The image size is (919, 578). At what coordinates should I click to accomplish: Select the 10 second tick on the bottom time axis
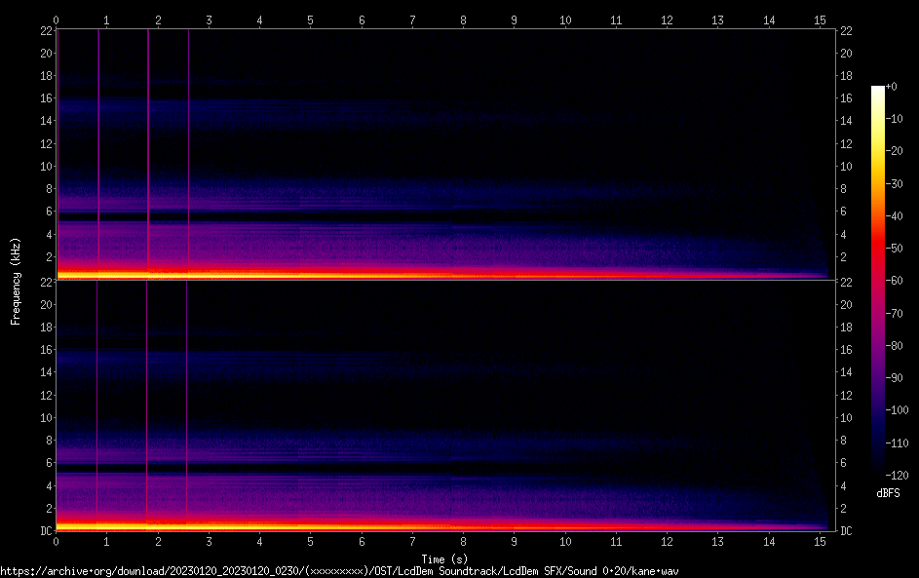click(x=564, y=542)
